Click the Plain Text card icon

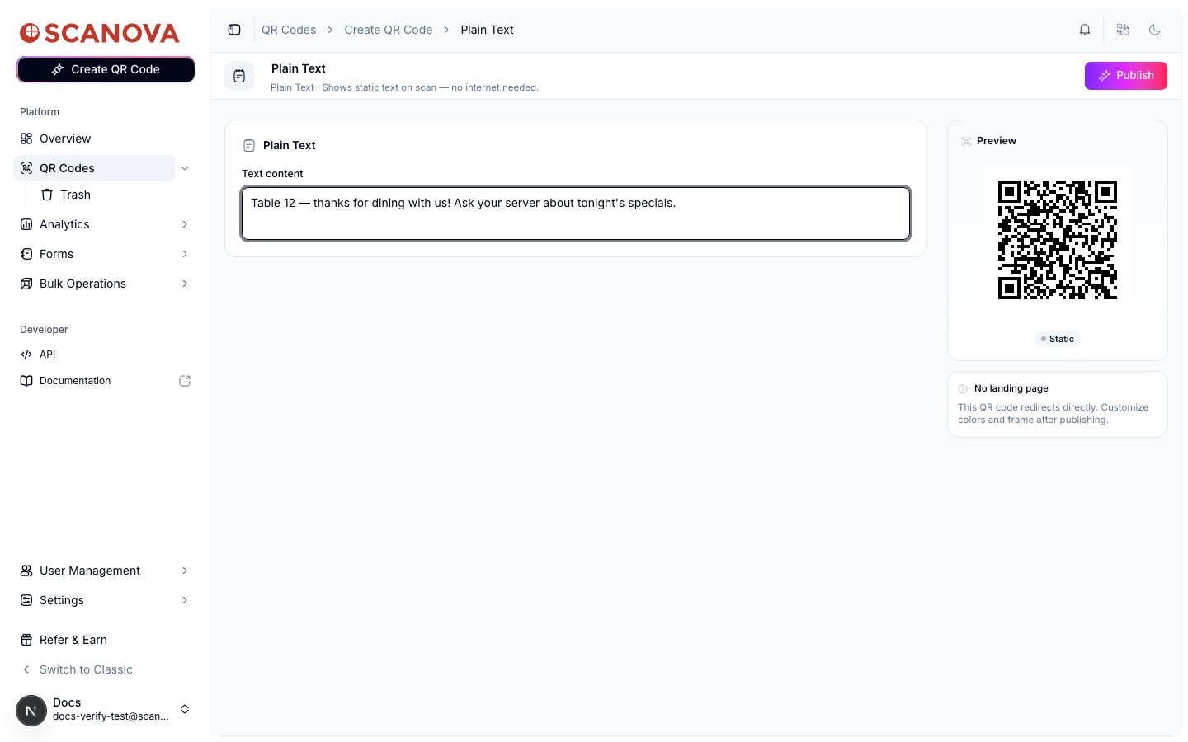[249, 145]
